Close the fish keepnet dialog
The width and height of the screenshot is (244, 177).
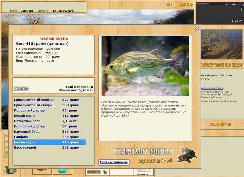(x=197, y=29)
